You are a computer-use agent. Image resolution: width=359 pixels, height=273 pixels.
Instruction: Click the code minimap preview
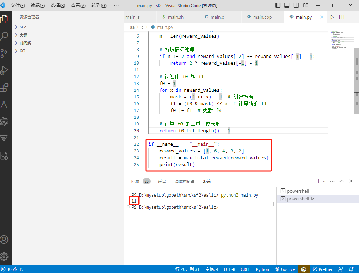click(342, 39)
